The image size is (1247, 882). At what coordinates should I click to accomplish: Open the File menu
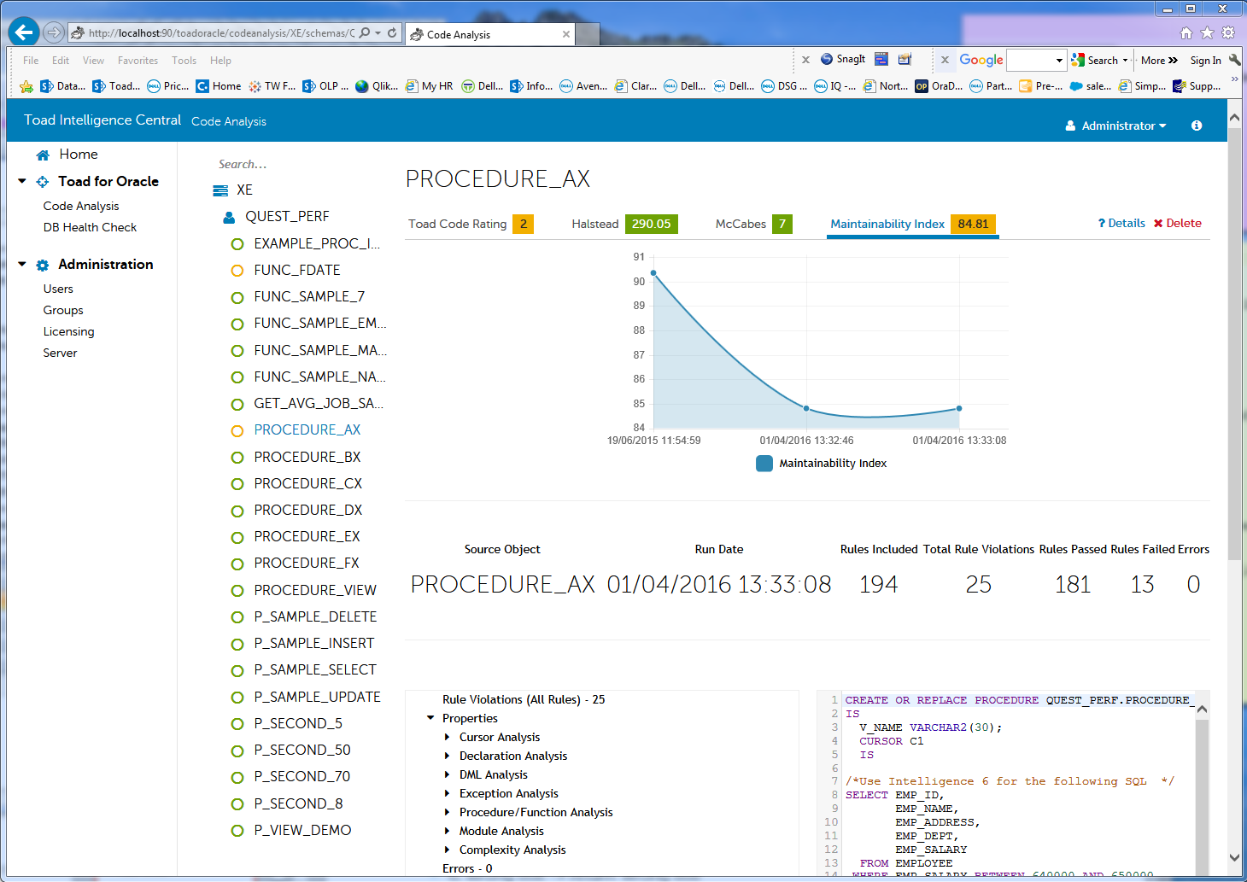[31, 61]
